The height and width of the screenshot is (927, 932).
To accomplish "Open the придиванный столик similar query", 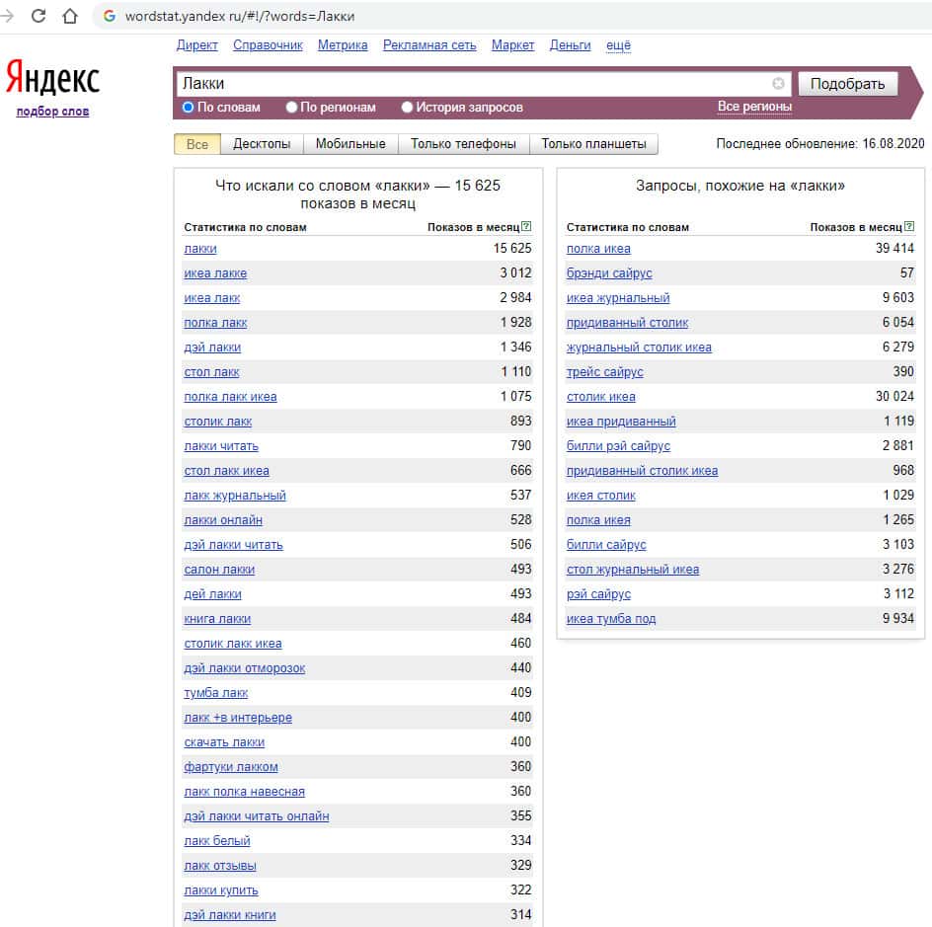I will 627,323.
